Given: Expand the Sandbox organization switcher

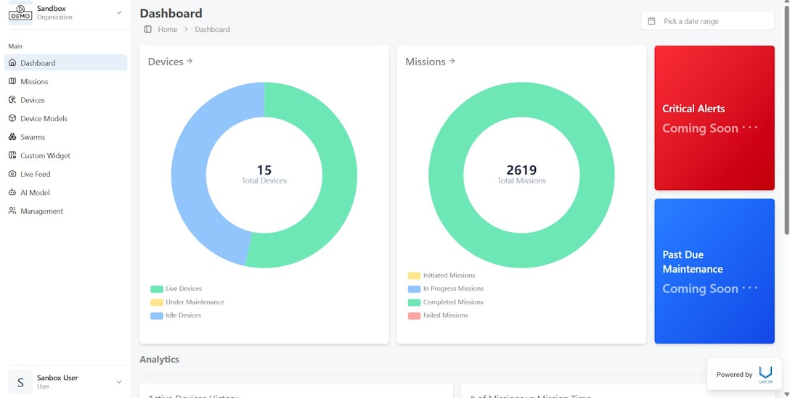Looking at the screenshot, I should point(119,12).
